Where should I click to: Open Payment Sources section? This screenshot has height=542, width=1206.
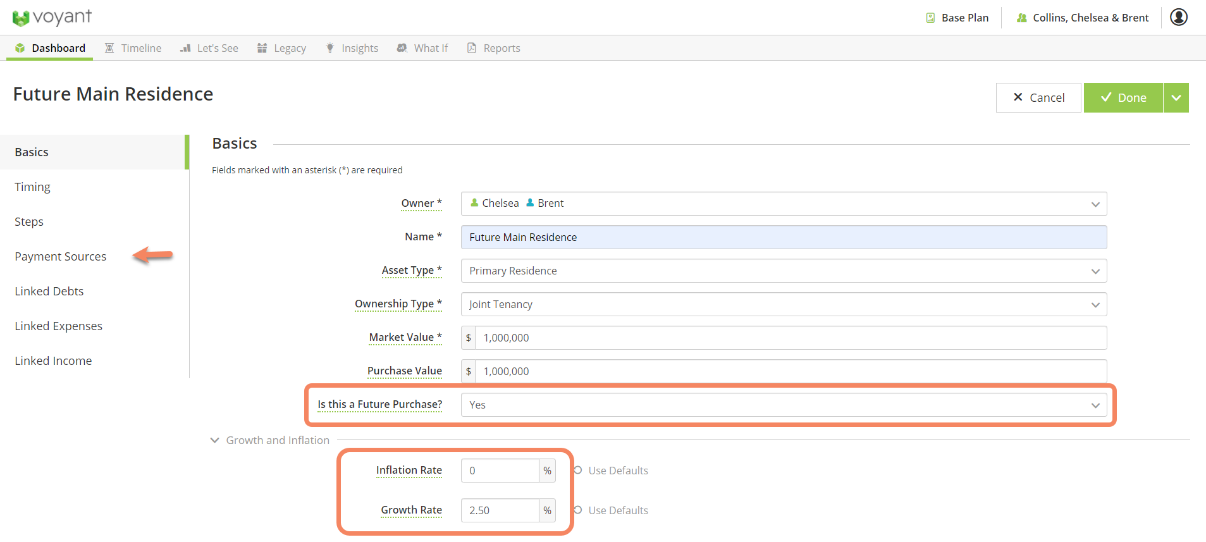click(x=61, y=256)
